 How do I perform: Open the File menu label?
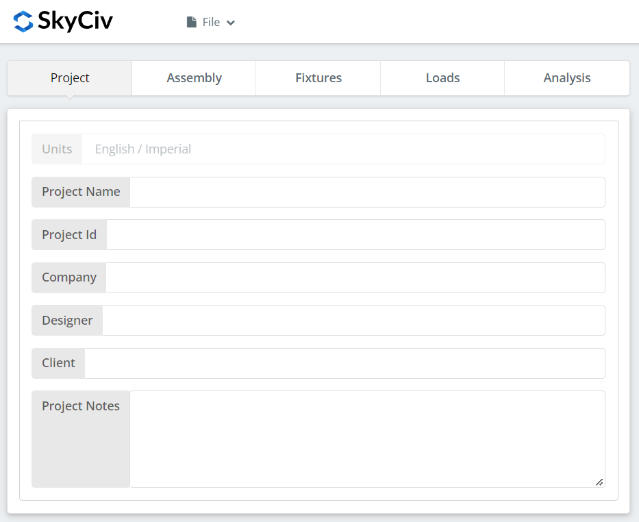point(211,22)
